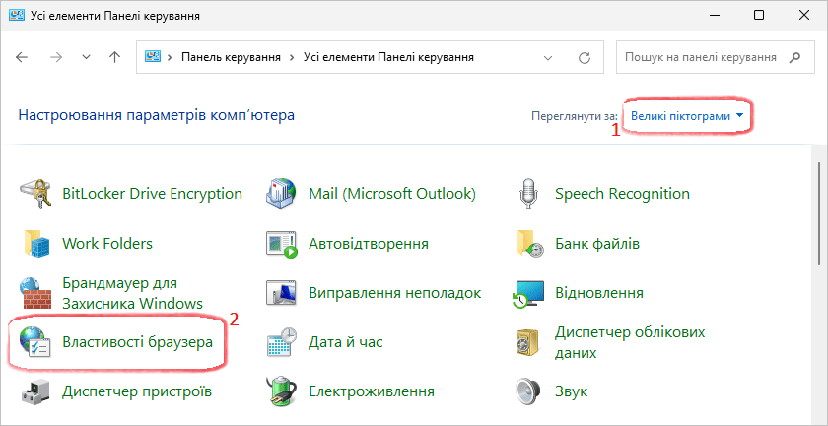Open the Великі піктограми view dropdown
Viewport: 828px width, 426px height.
(690, 116)
